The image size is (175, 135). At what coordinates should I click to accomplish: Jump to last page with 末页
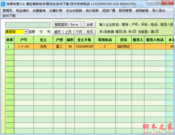(90, 32)
